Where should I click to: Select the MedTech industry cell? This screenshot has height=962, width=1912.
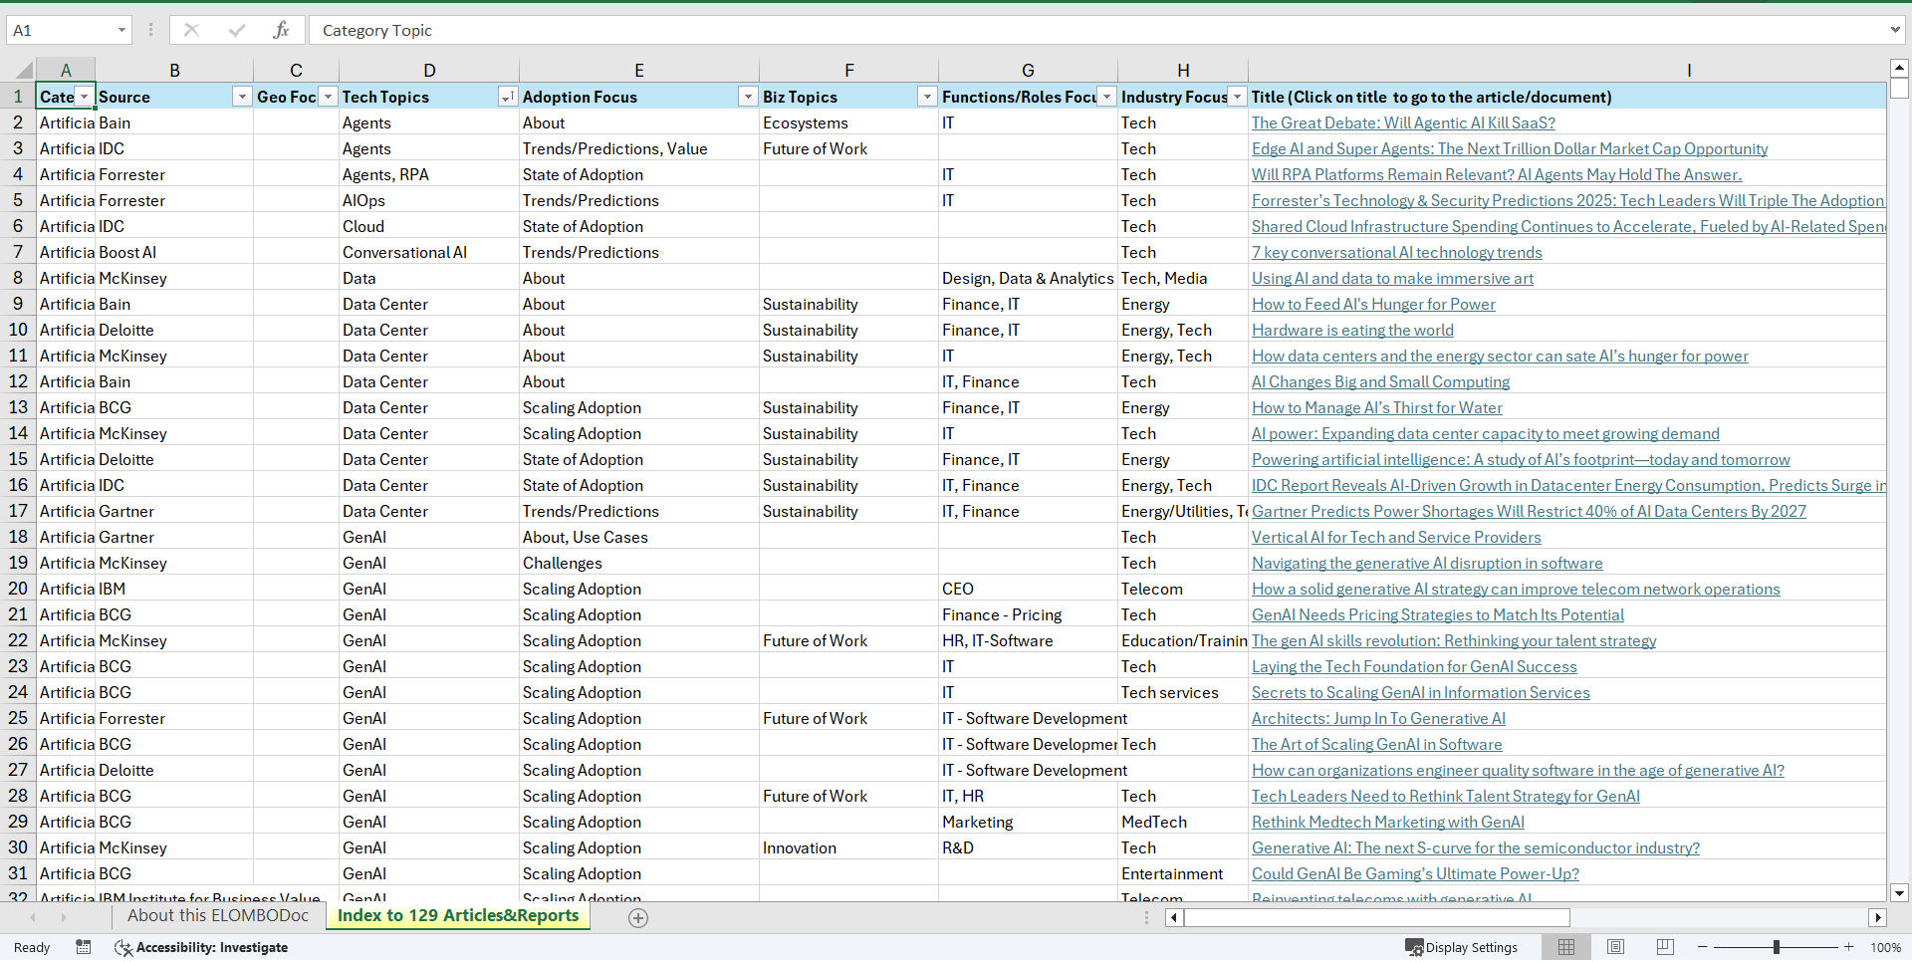[1182, 822]
